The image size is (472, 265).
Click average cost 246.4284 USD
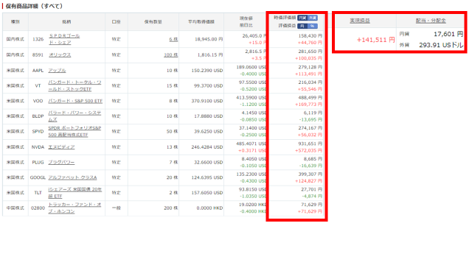pos(207,147)
